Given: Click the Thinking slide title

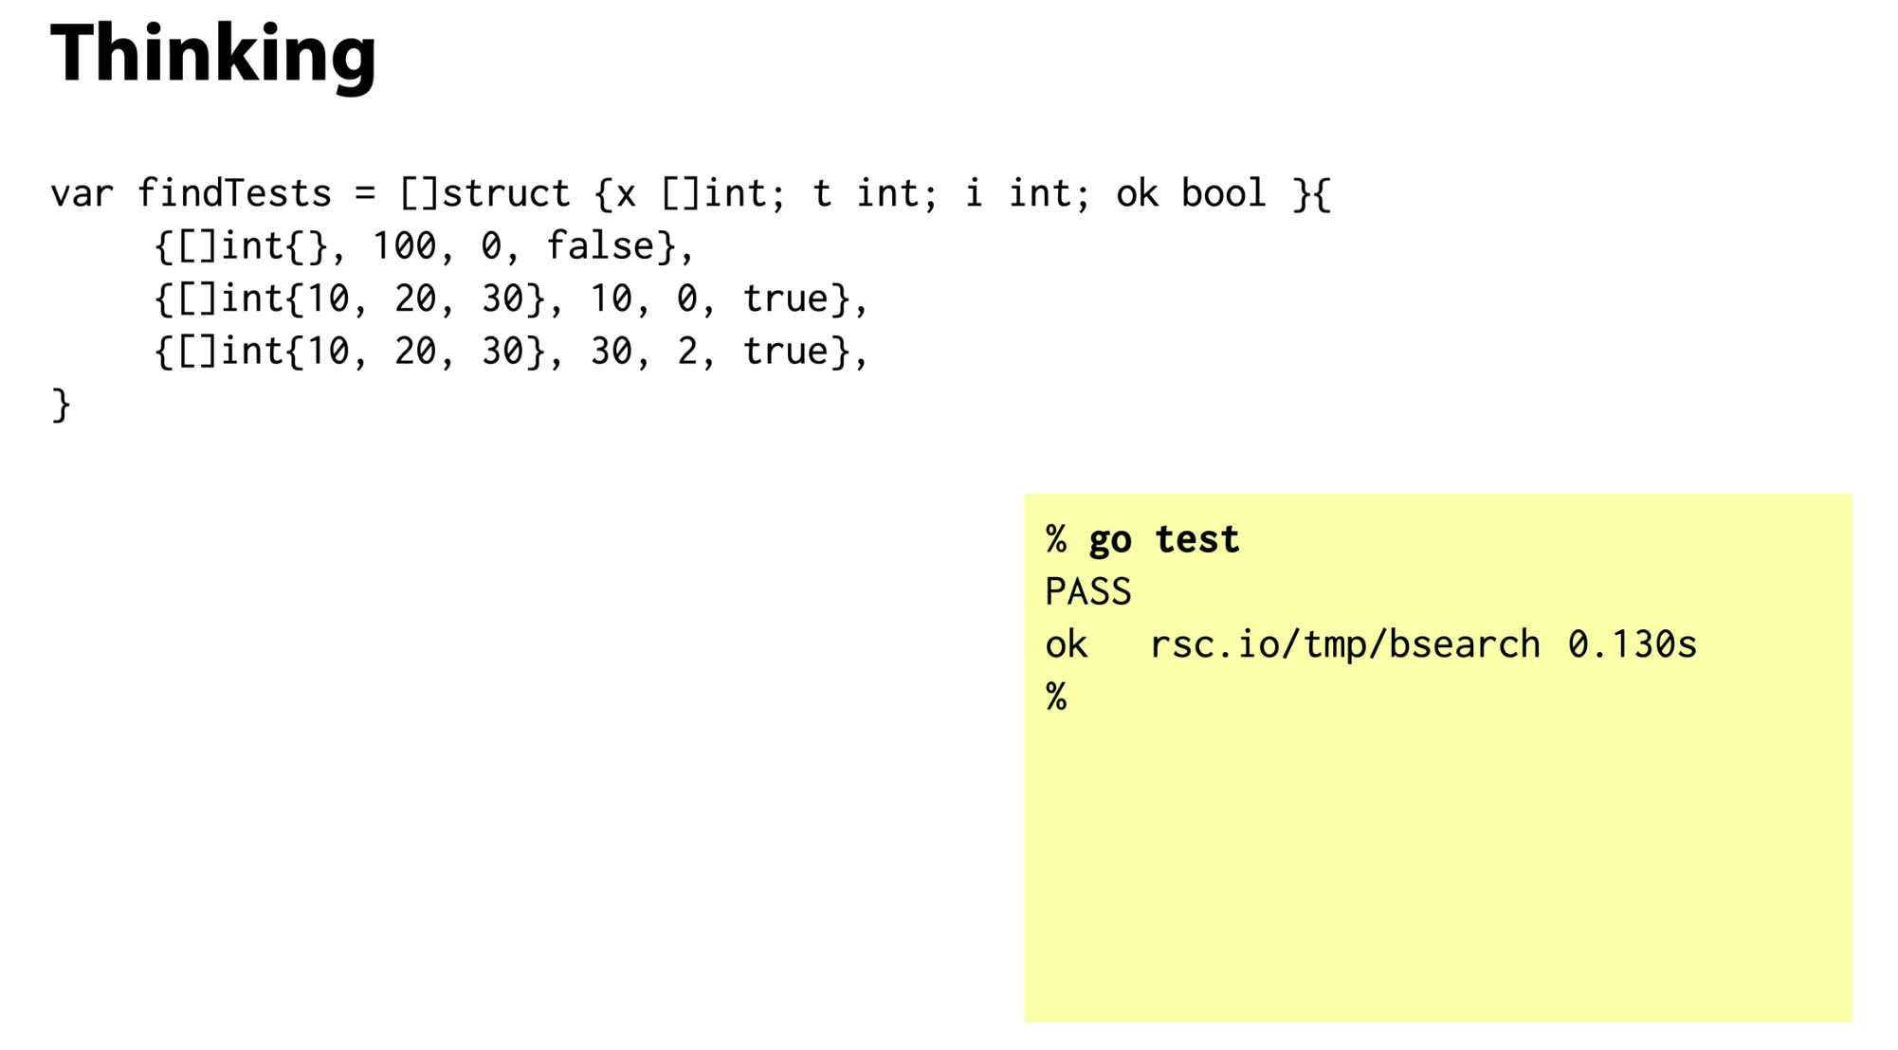Looking at the screenshot, I should [213, 55].
